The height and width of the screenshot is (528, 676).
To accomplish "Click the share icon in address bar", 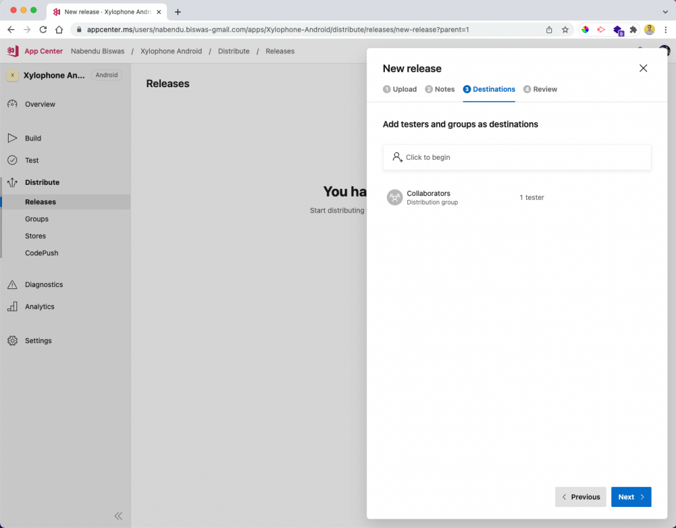I will click(549, 30).
